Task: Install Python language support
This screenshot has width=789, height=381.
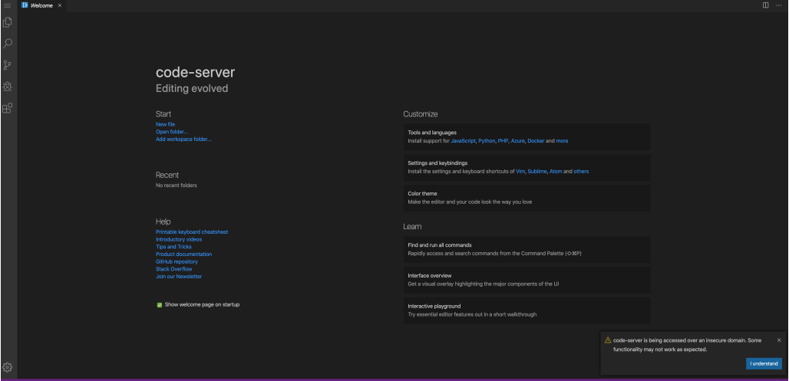Action: pyautogui.click(x=487, y=141)
